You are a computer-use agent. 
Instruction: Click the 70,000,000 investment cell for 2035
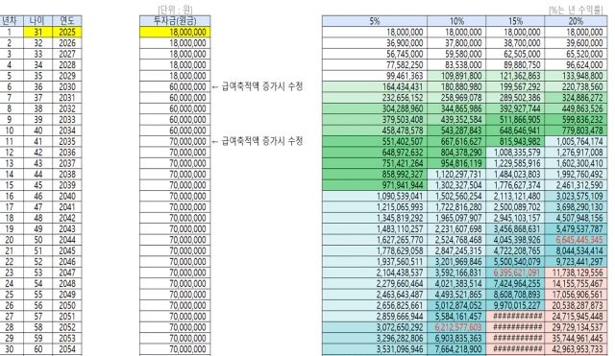tap(175, 141)
